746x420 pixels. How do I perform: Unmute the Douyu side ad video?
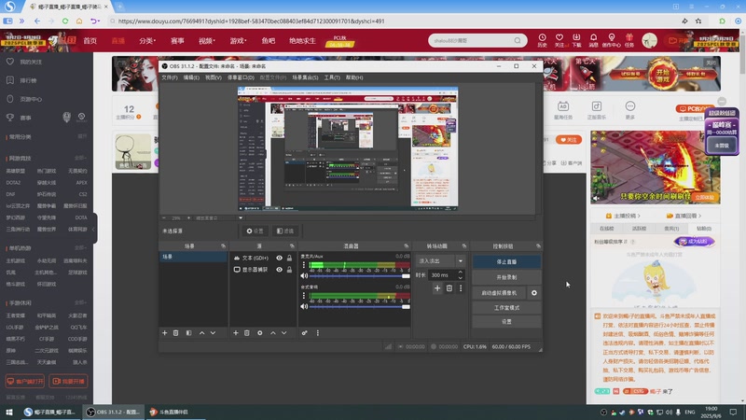[596, 198]
